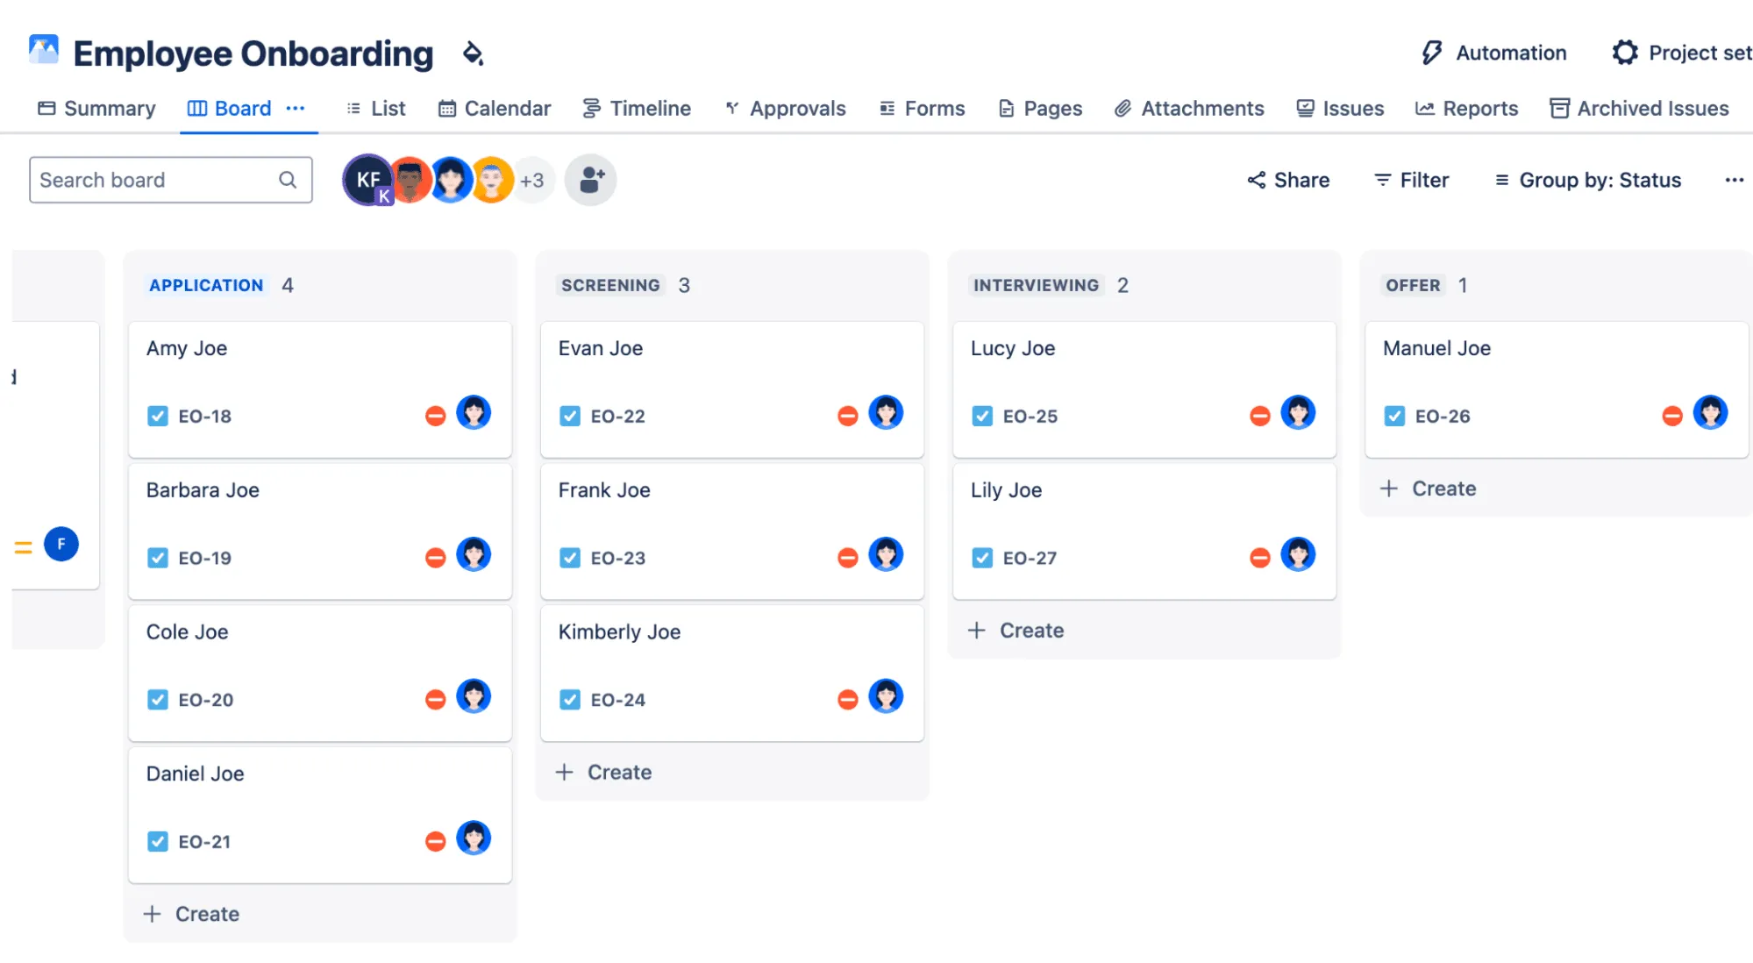
Task: Open the Reports tab
Action: pos(1467,108)
